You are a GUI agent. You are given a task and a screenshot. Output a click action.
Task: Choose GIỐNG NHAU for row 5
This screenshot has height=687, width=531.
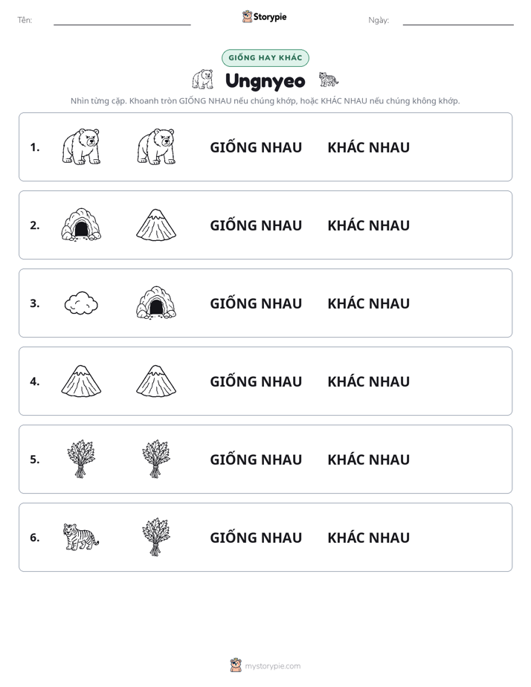pyautogui.click(x=256, y=459)
